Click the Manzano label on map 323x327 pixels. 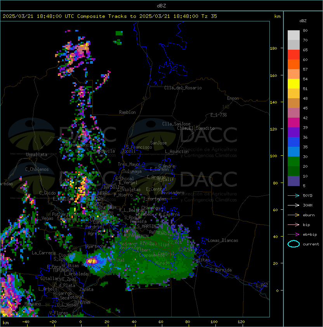click(33, 304)
